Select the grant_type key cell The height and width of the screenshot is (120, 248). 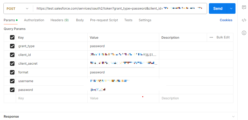tap(52, 46)
